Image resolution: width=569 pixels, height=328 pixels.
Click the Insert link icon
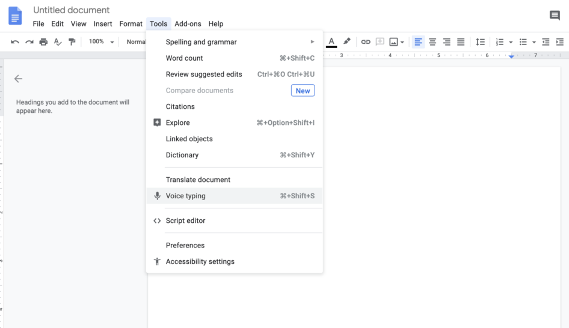[x=366, y=42]
